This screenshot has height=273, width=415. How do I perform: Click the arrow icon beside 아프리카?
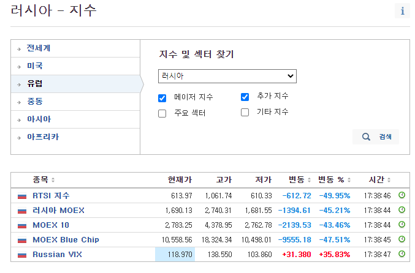pyautogui.click(x=19, y=138)
